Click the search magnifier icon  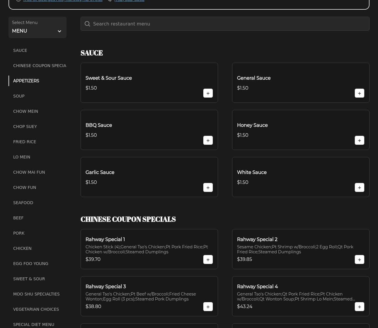(x=87, y=24)
